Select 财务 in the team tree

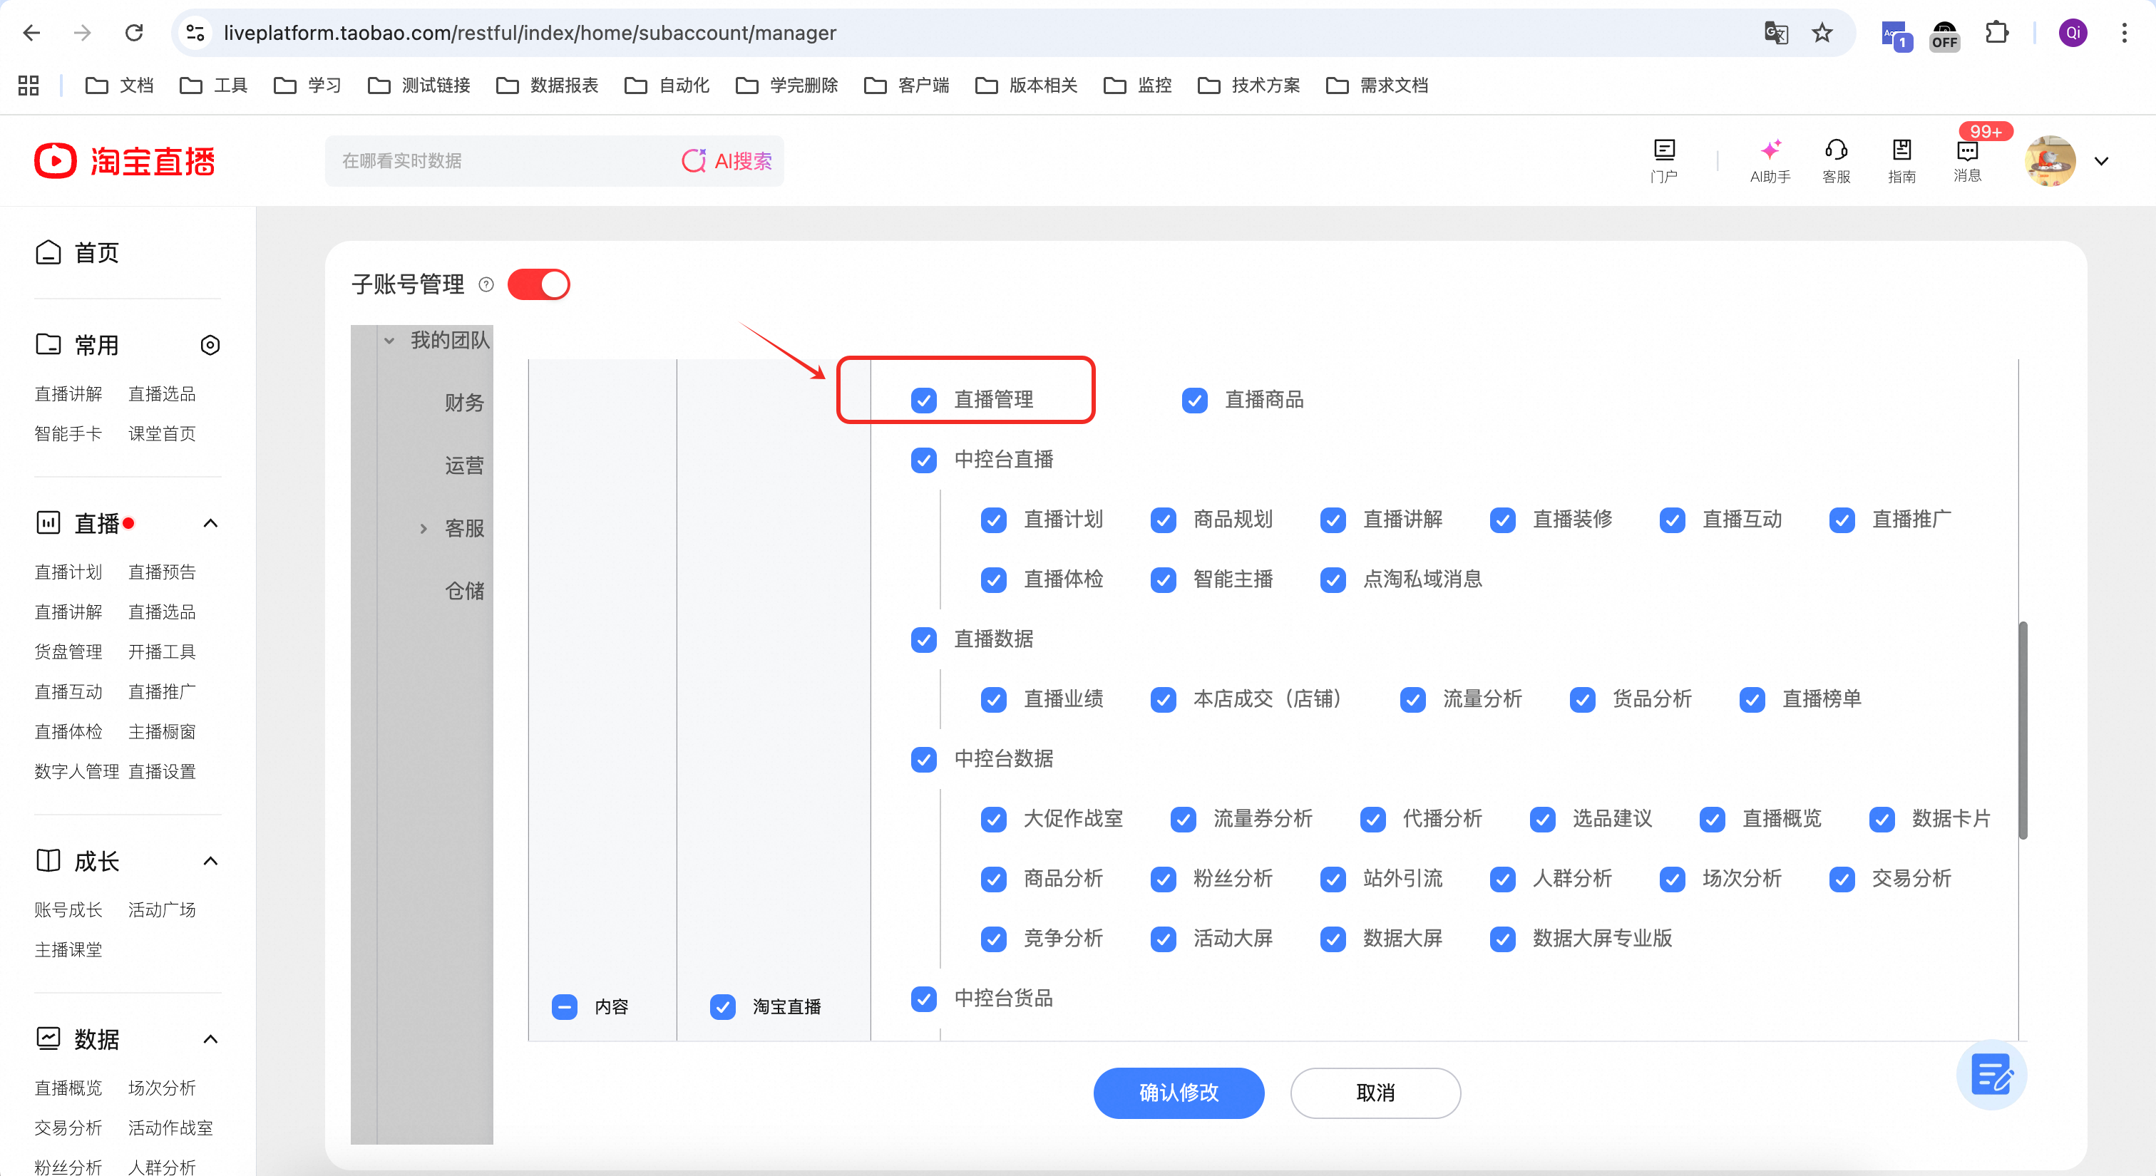(x=465, y=403)
